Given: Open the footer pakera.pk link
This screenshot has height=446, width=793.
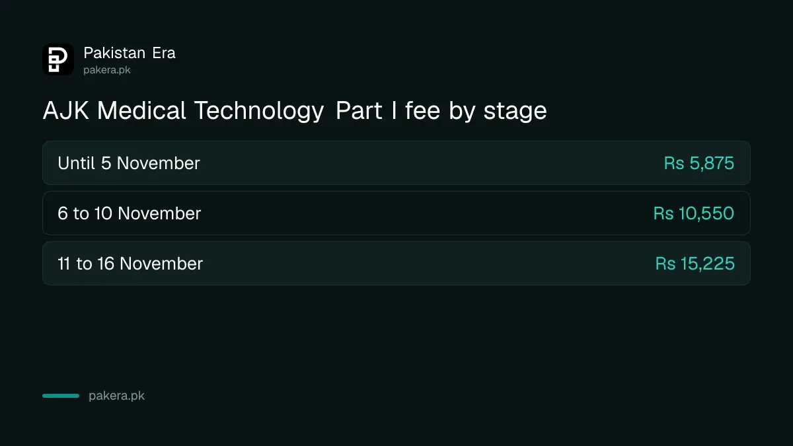Looking at the screenshot, I should [x=116, y=396].
